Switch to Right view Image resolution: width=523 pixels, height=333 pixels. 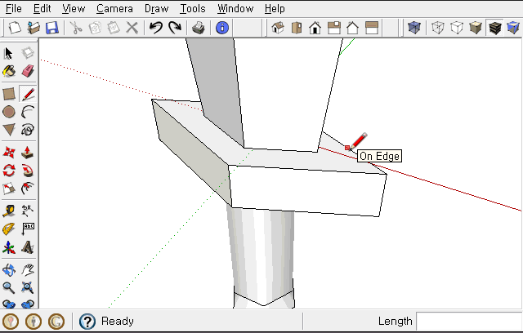click(x=334, y=28)
